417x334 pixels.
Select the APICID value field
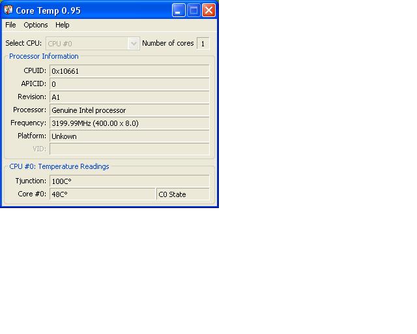click(x=129, y=84)
